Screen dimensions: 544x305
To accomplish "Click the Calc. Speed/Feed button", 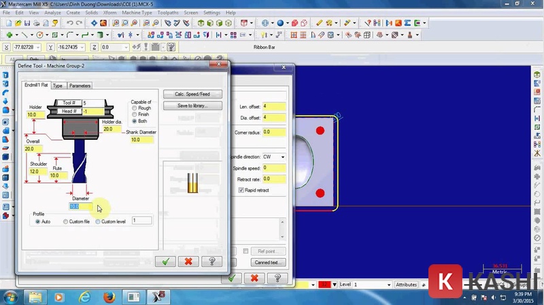I will click(x=192, y=94).
